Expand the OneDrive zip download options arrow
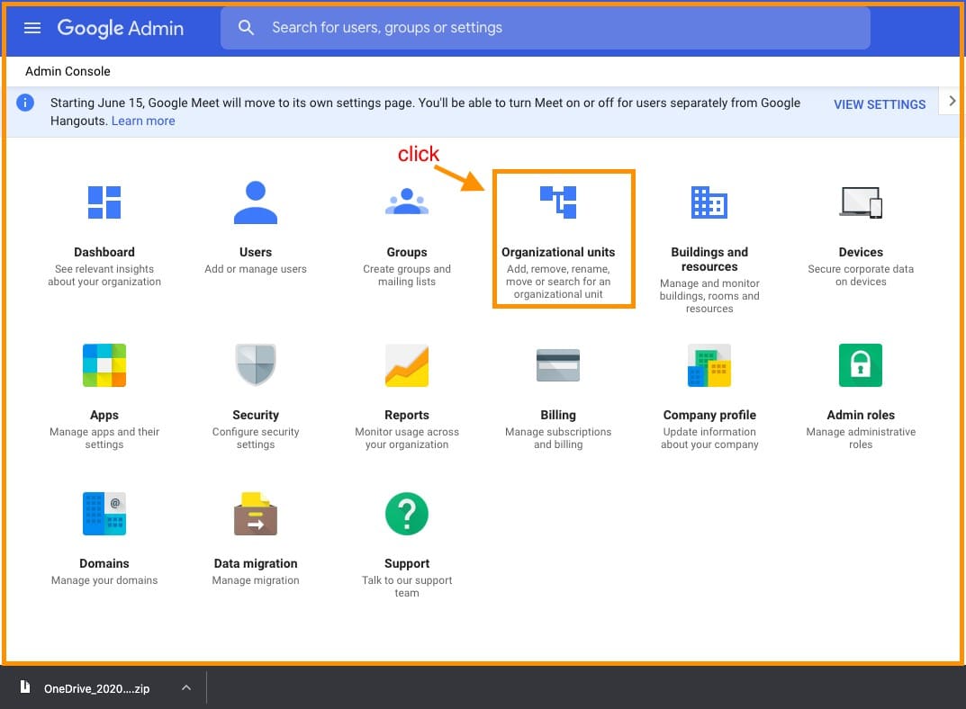The image size is (966, 709). 186,688
